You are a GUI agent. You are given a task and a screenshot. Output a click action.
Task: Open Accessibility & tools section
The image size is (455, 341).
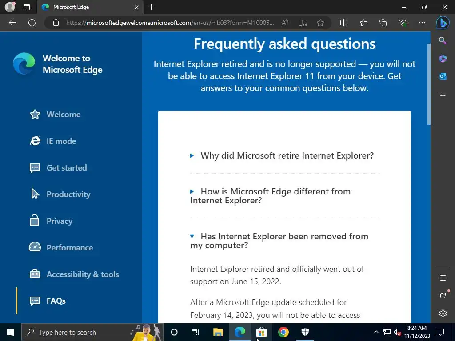pos(74,274)
